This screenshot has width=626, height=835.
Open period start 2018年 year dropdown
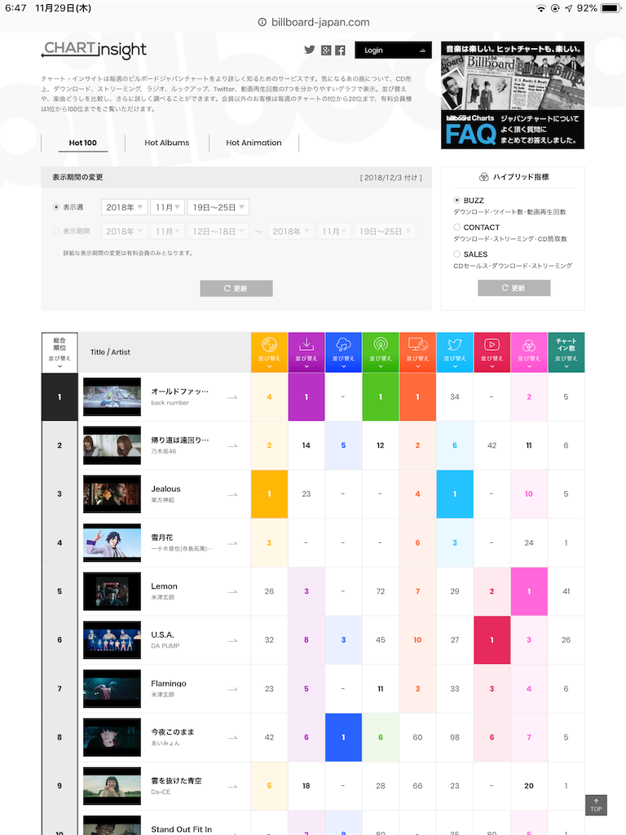(x=125, y=231)
